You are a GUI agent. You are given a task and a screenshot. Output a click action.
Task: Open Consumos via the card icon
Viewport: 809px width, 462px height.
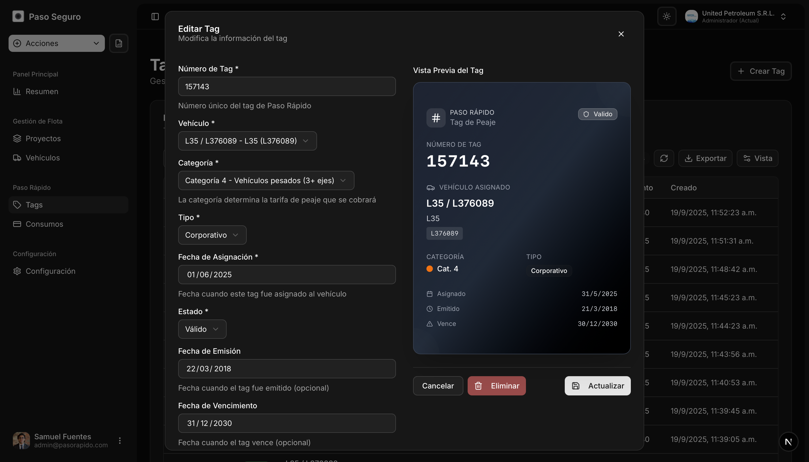click(x=17, y=224)
